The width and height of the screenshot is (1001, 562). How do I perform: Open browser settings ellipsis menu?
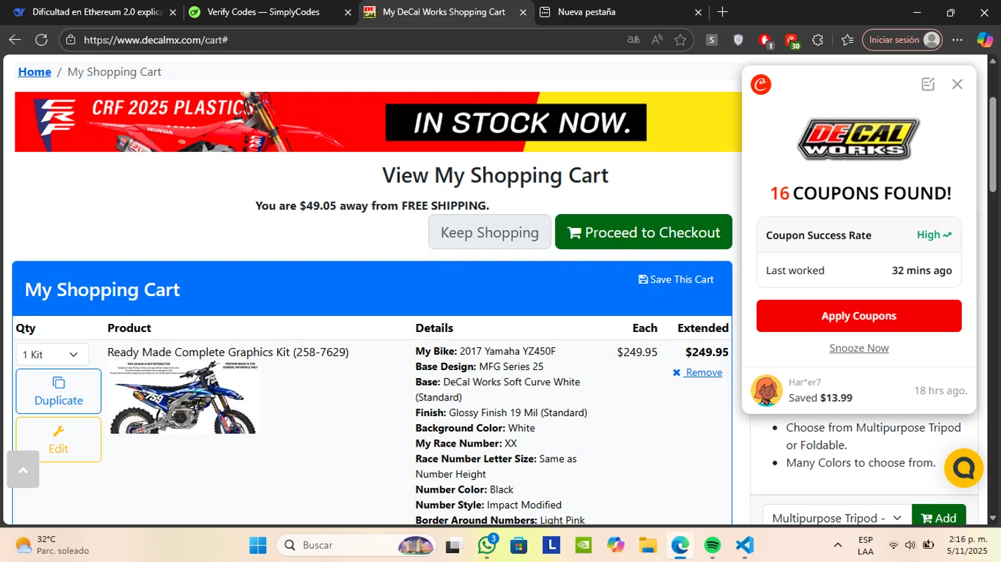[x=958, y=40]
